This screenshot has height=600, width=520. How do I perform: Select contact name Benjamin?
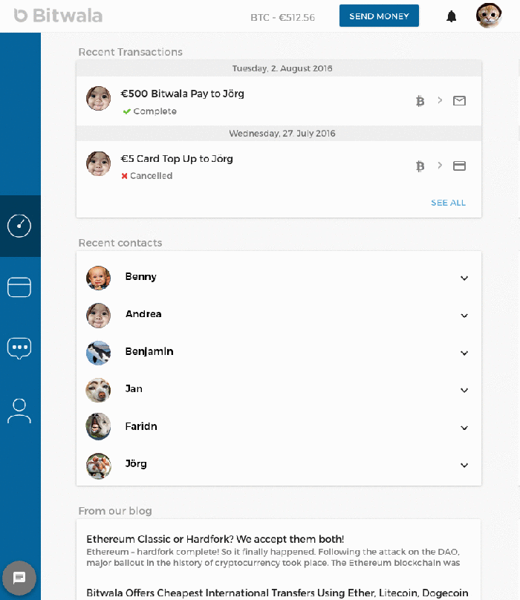tap(149, 351)
